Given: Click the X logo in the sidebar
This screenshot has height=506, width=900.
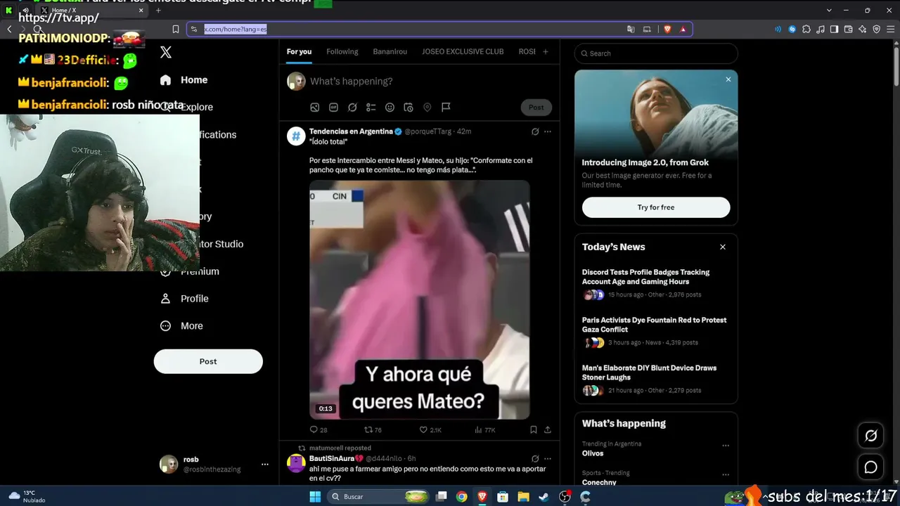Looking at the screenshot, I should 166,52.
